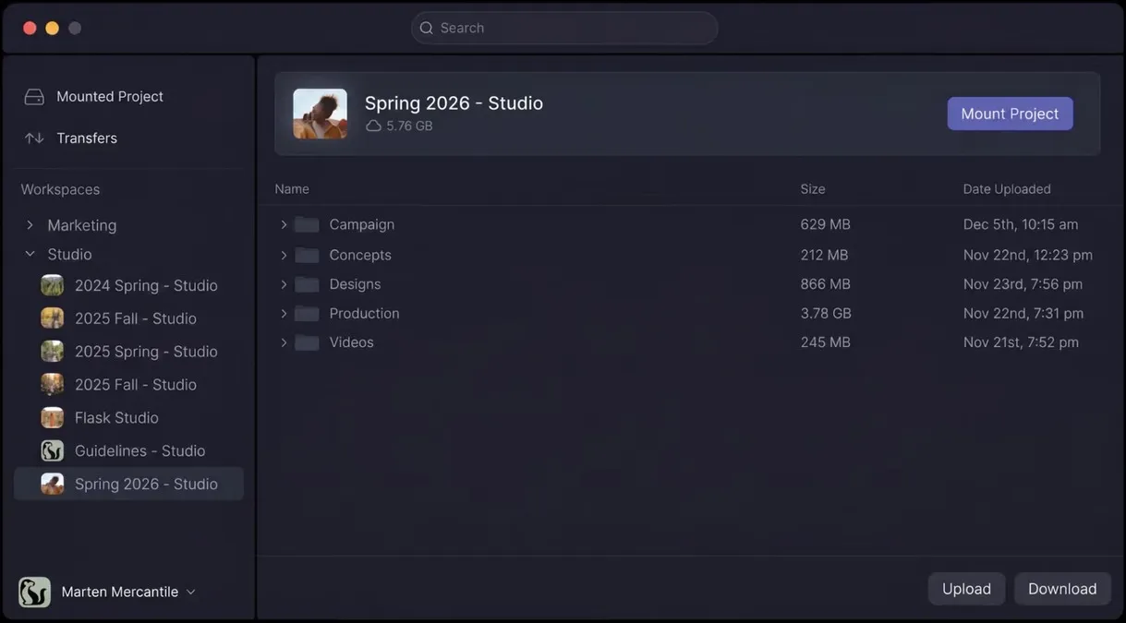Select the Campaign folder icon
The image size is (1126, 623).
(307, 224)
